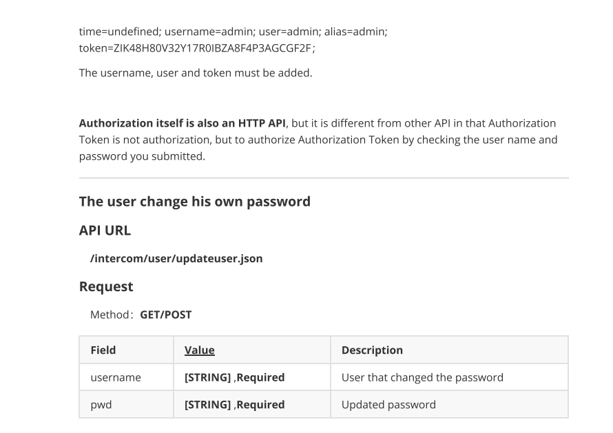The width and height of the screenshot is (613, 433).
Task: Click the token string ZIK48H80V32Y17R0IBZA8F4P3AGCGF2F
Action: click(x=212, y=48)
